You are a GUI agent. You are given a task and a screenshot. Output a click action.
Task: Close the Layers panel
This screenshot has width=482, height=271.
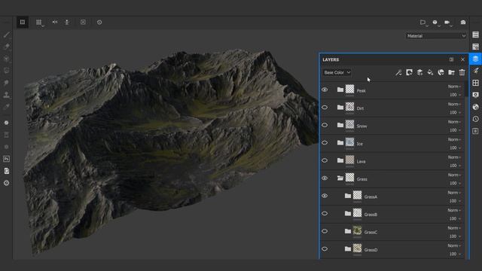point(462,59)
